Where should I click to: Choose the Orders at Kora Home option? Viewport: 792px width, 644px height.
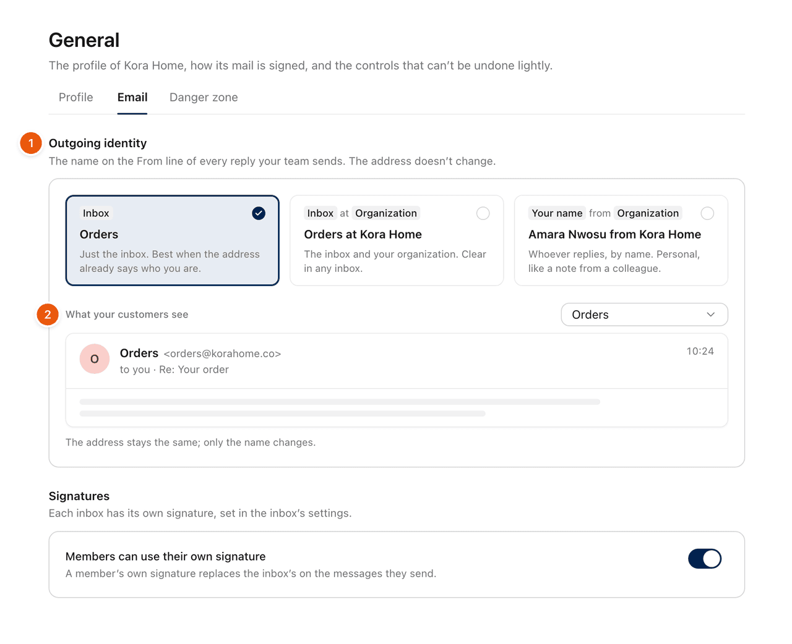[397, 240]
